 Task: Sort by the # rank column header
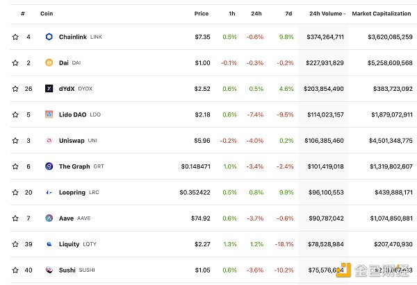click(x=23, y=13)
